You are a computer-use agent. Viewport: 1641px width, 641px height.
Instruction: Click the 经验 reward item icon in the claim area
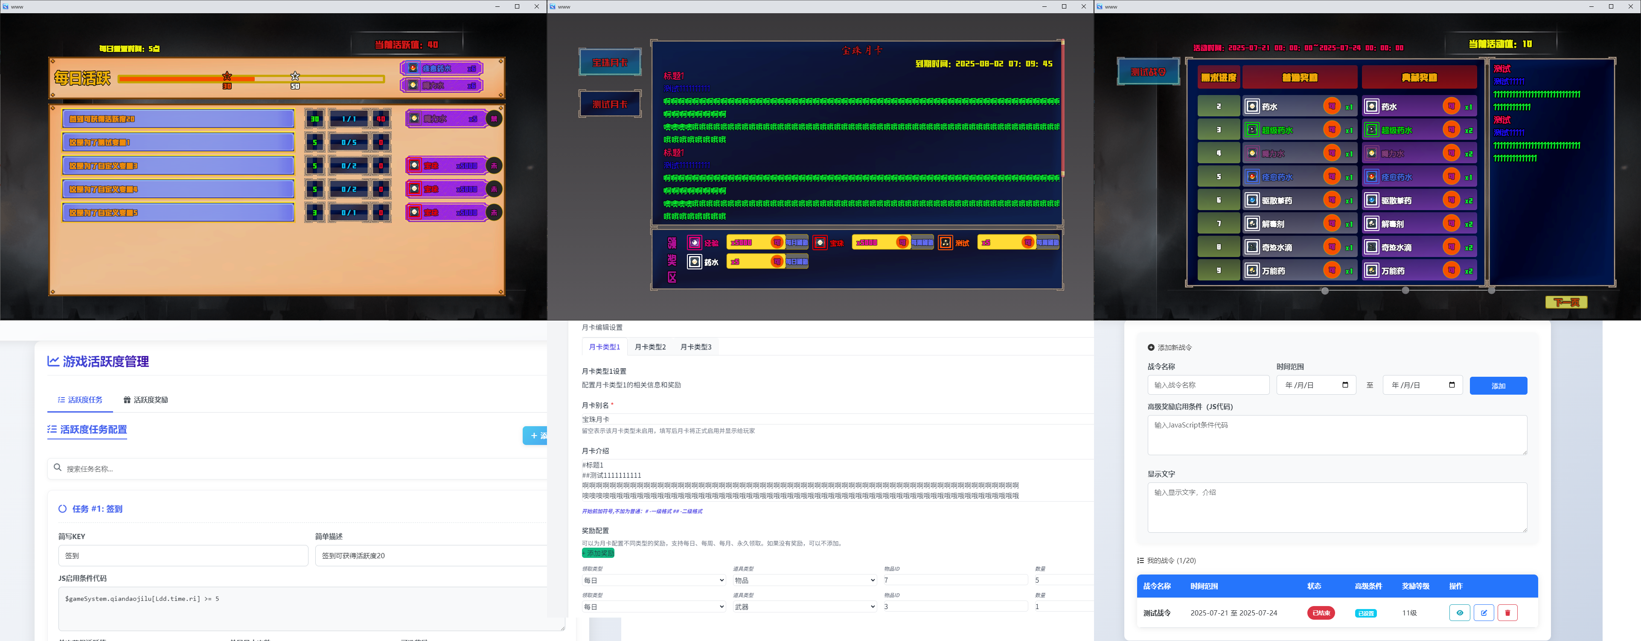pos(694,243)
